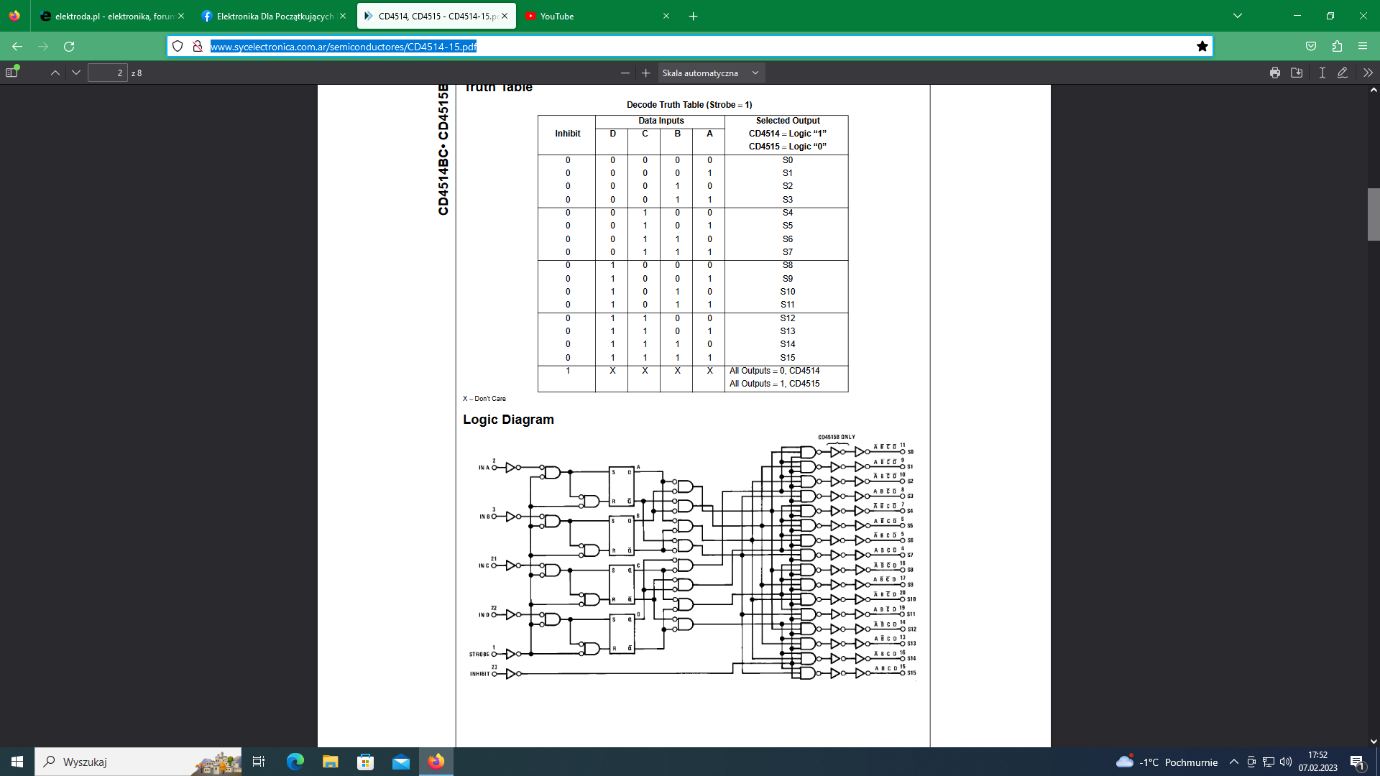Close the Elektronika Dla Początkujących tab

[343, 16]
